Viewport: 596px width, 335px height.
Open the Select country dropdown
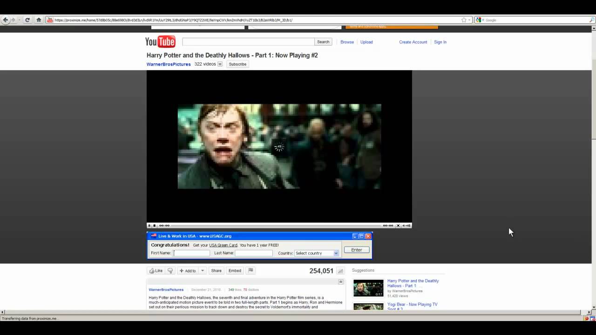pyautogui.click(x=317, y=253)
